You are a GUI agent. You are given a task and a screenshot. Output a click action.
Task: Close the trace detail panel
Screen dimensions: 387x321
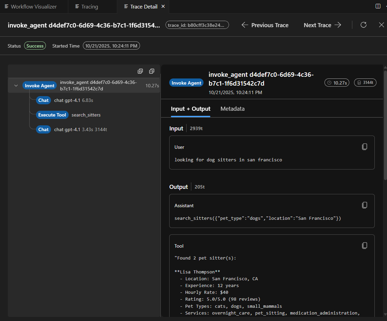coord(381,25)
